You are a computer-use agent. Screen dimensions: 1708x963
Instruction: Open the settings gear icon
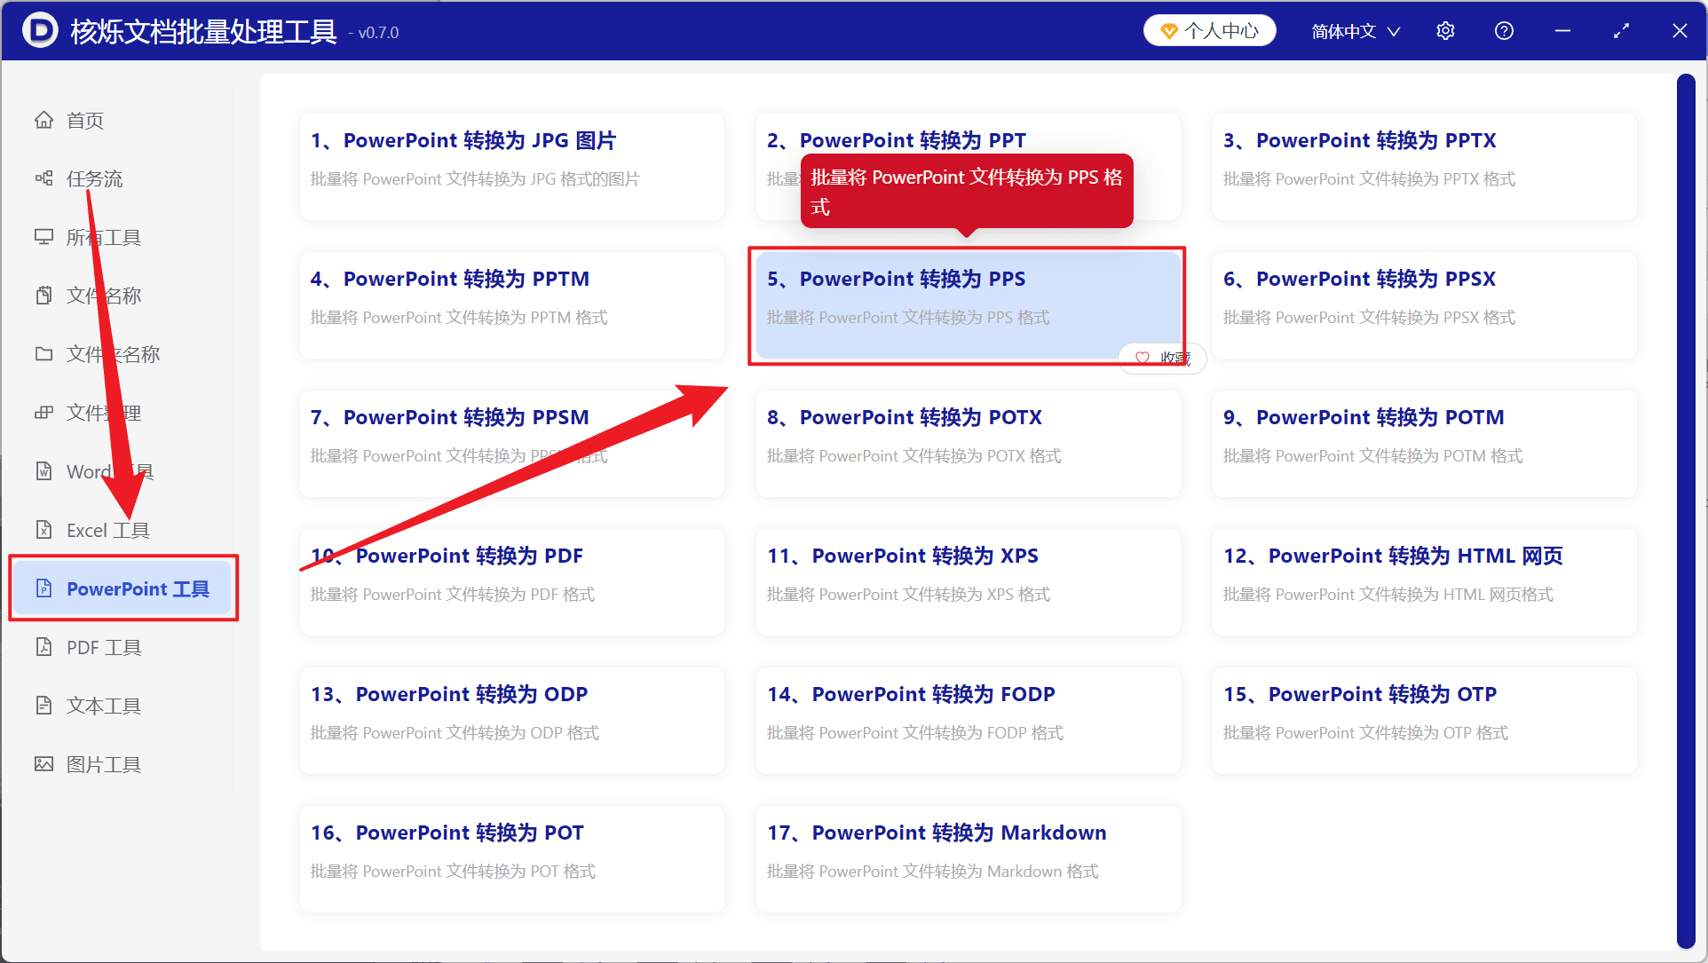1445,31
